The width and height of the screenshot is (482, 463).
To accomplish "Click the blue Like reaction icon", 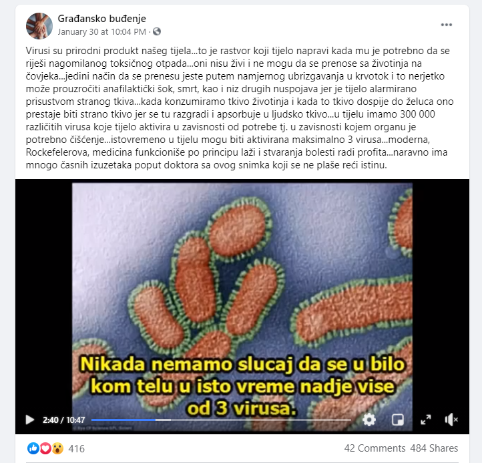I will pyautogui.click(x=33, y=448).
